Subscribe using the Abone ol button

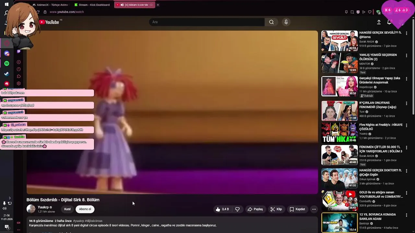pyautogui.click(x=85, y=209)
